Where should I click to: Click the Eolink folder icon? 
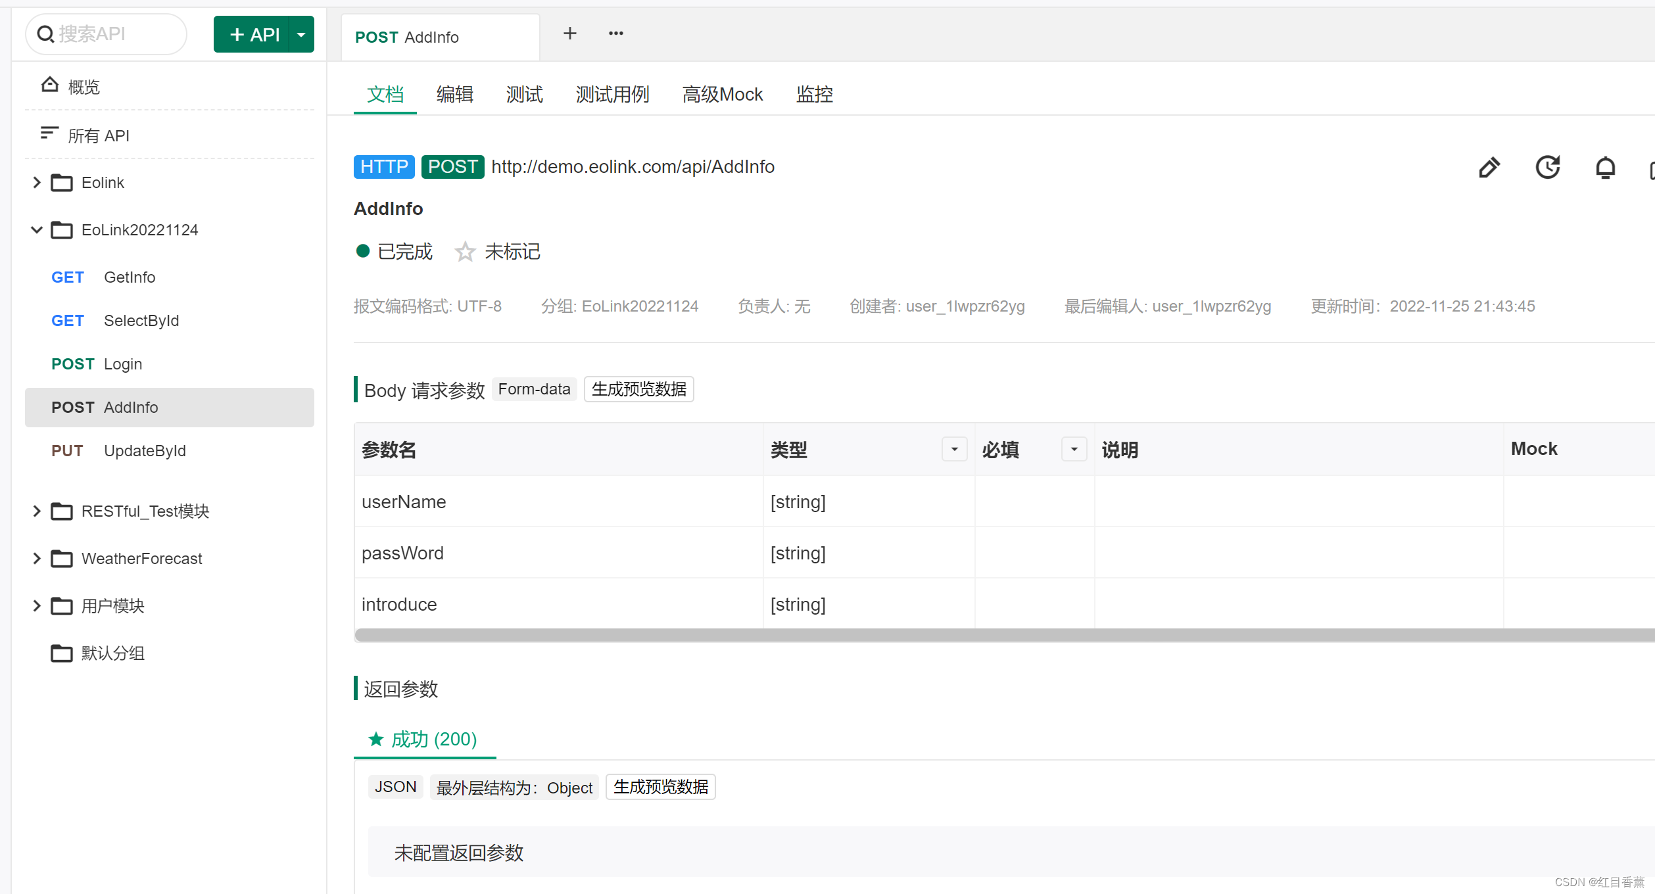62,182
